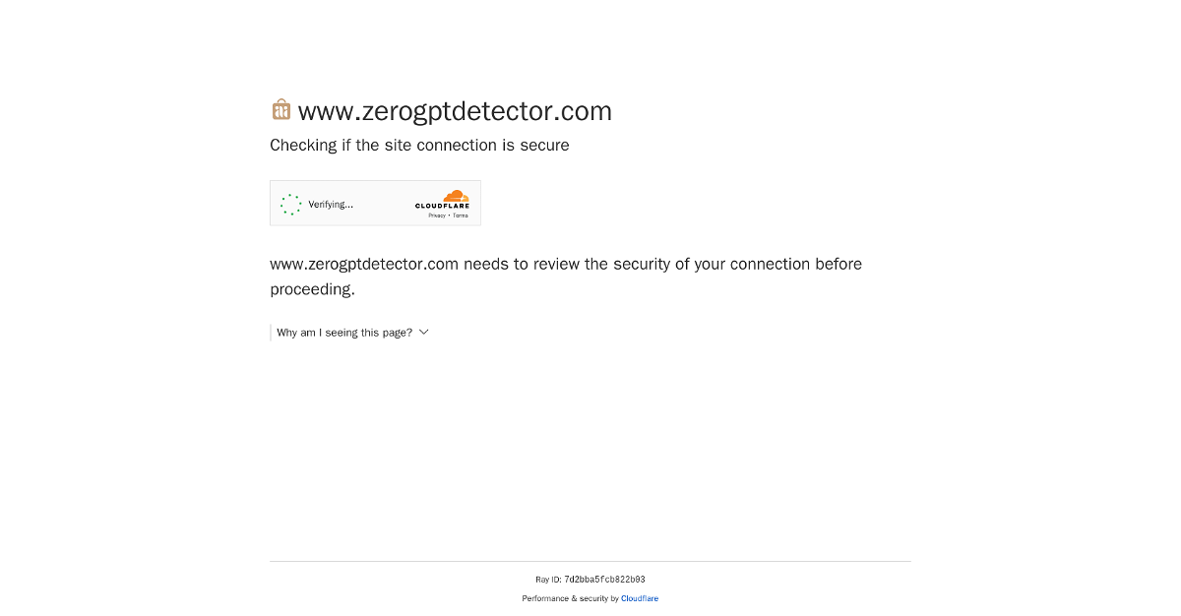Click the 'Verifying...' status label
Image resolution: width=1181 pixels, height=616 pixels.
(331, 205)
